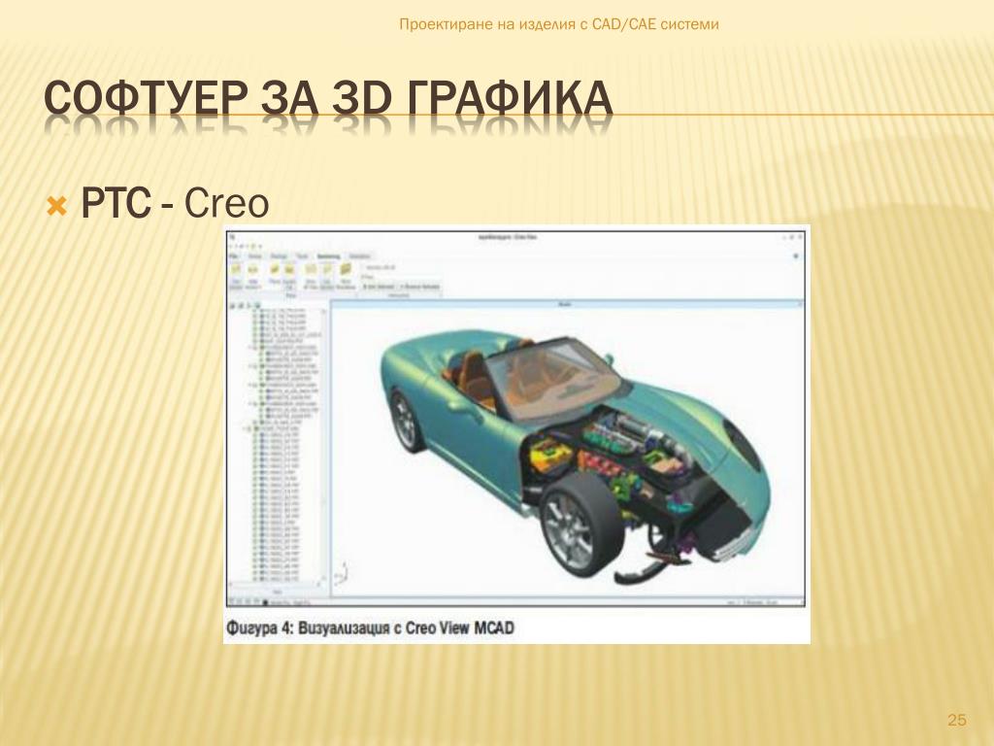
Task: Click caption 'Фигура 4: Визуализация с Creo View MCAD'
Action: click(370, 628)
